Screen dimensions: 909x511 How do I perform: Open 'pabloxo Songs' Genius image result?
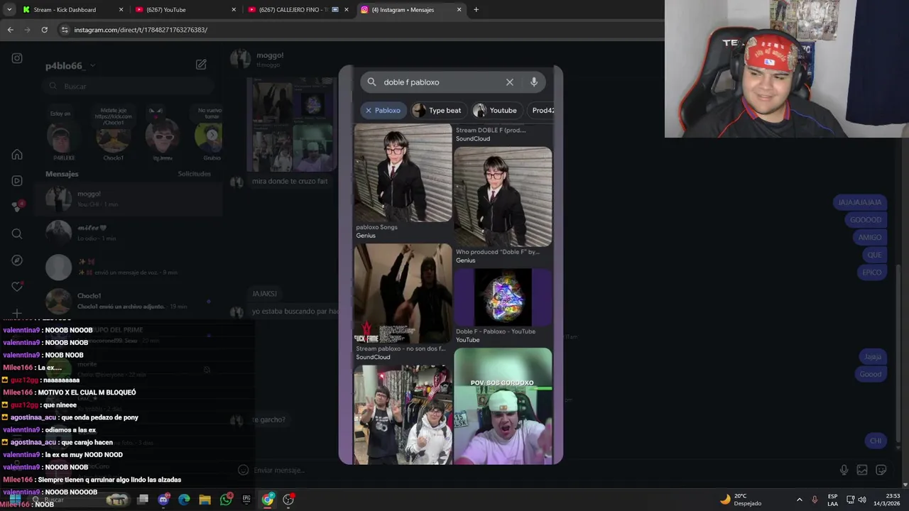pos(403,173)
